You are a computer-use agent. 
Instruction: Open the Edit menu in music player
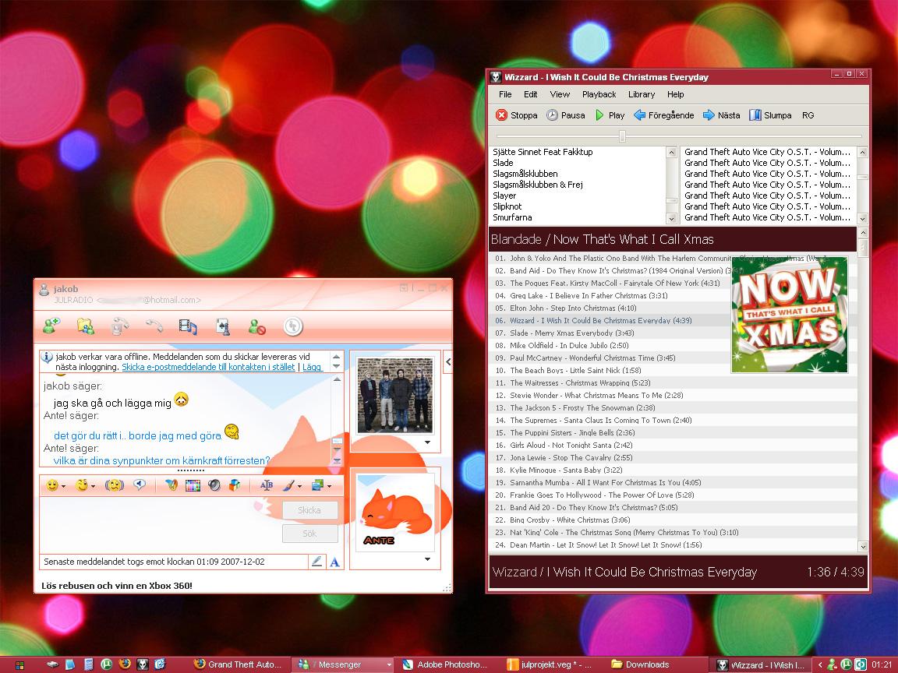coord(530,94)
